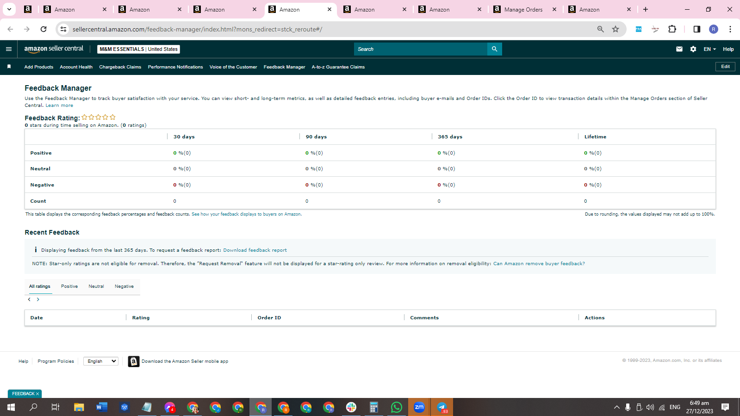Click the info icon in Recent Feedback notice

click(36, 250)
